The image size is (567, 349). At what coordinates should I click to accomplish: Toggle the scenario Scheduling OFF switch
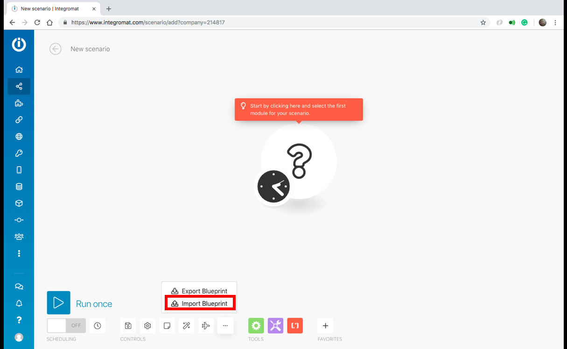(66, 326)
